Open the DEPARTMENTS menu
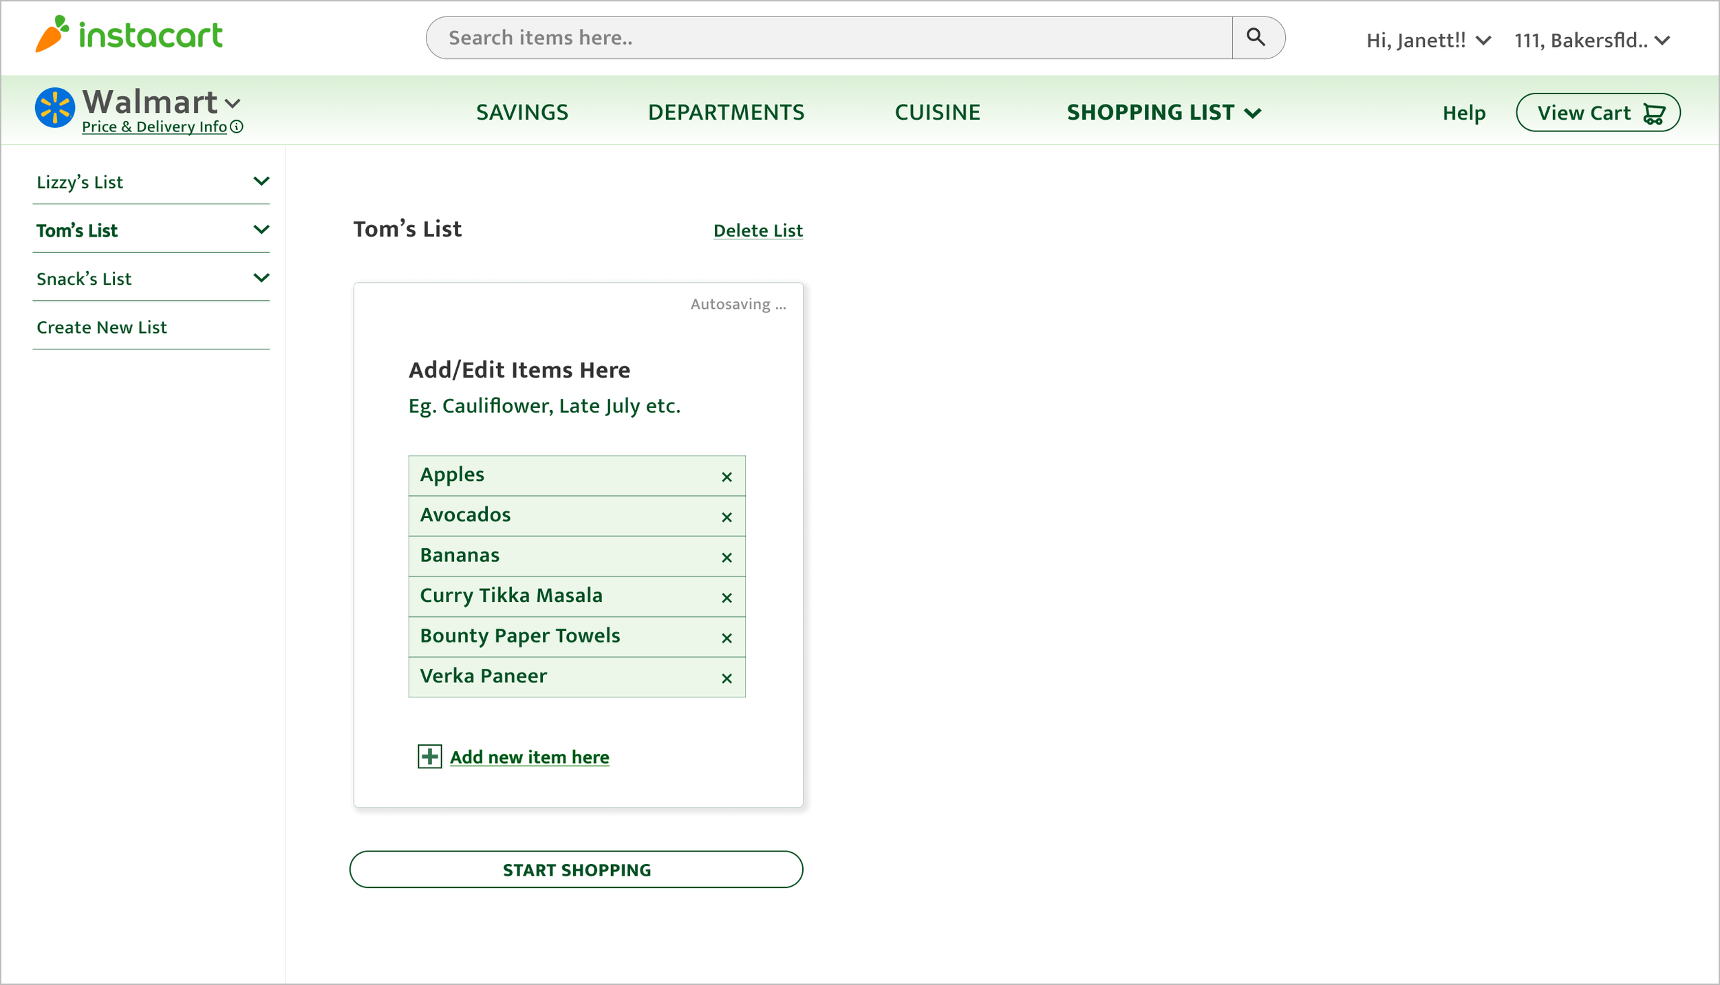Image resolution: width=1720 pixels, height=985 pixels. point(726,112)
